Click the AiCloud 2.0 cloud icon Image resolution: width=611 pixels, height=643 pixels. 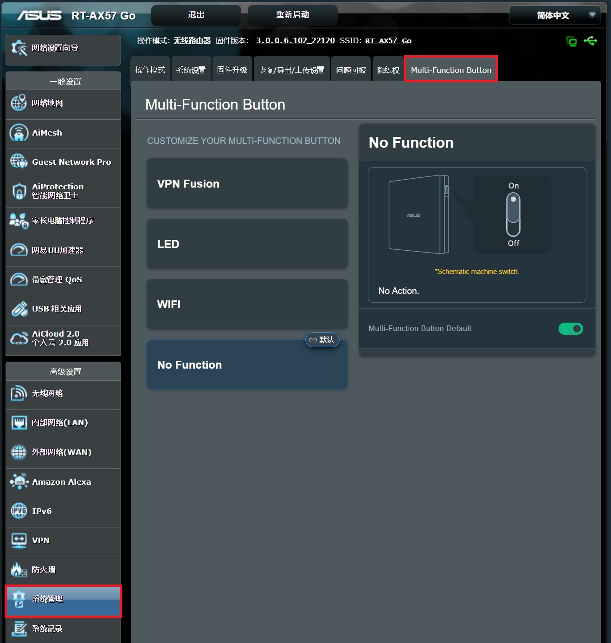pos(19,338)
